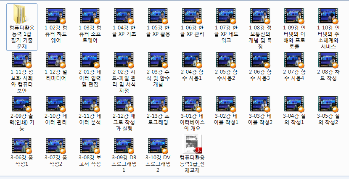Click the 1-03강 컴퓨터 소프트웨어 video icon
This screenshot has height=179, width=349.
pyautogui.click(x=90, y=16)
